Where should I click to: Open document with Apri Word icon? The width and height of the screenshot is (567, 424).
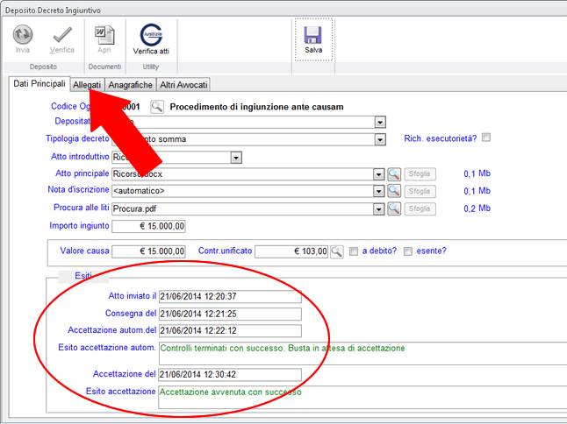pyautogui.click(x=104, y=35)
